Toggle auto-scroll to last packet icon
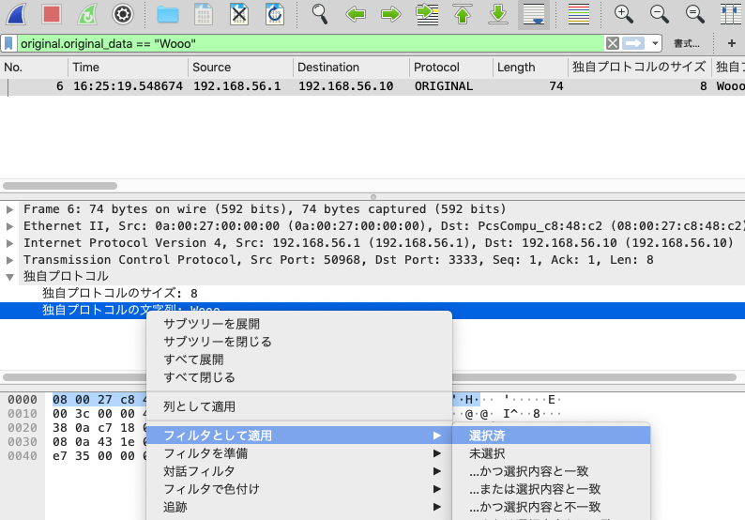The width and height of the screenshot is (745, 520). click(x=534, y=14)
